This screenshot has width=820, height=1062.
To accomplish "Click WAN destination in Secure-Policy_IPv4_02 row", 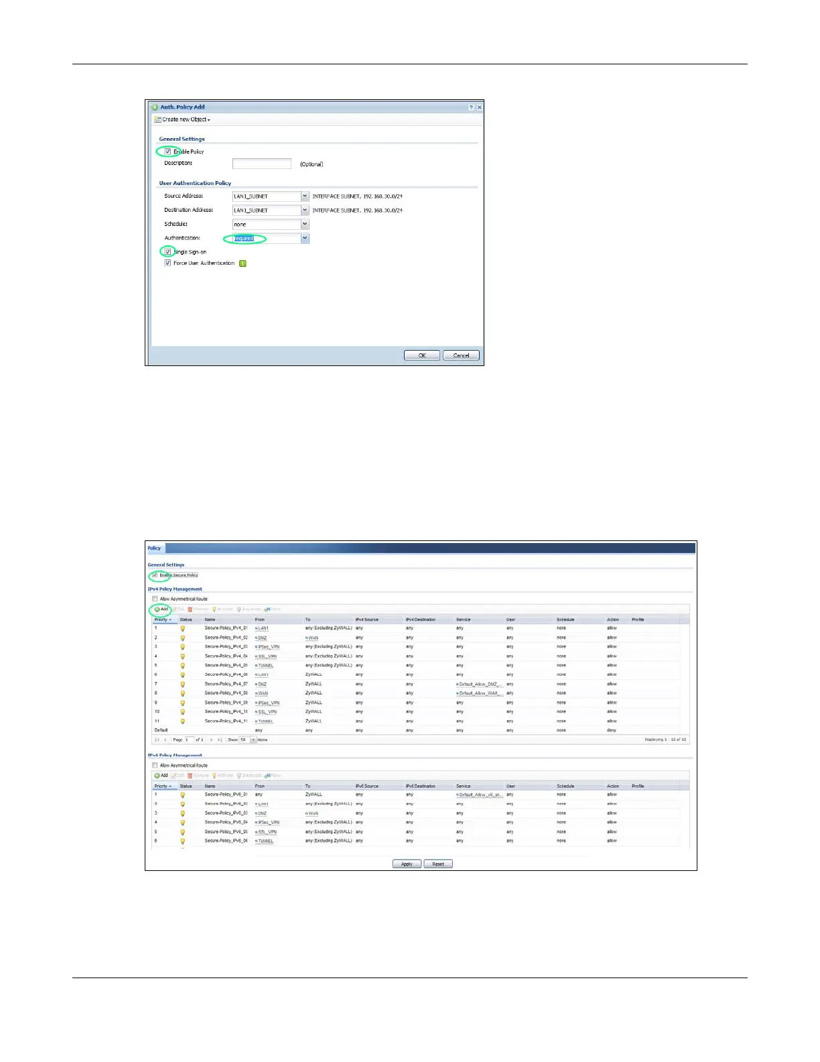I will pyautogui.click(x=312, y=638).
